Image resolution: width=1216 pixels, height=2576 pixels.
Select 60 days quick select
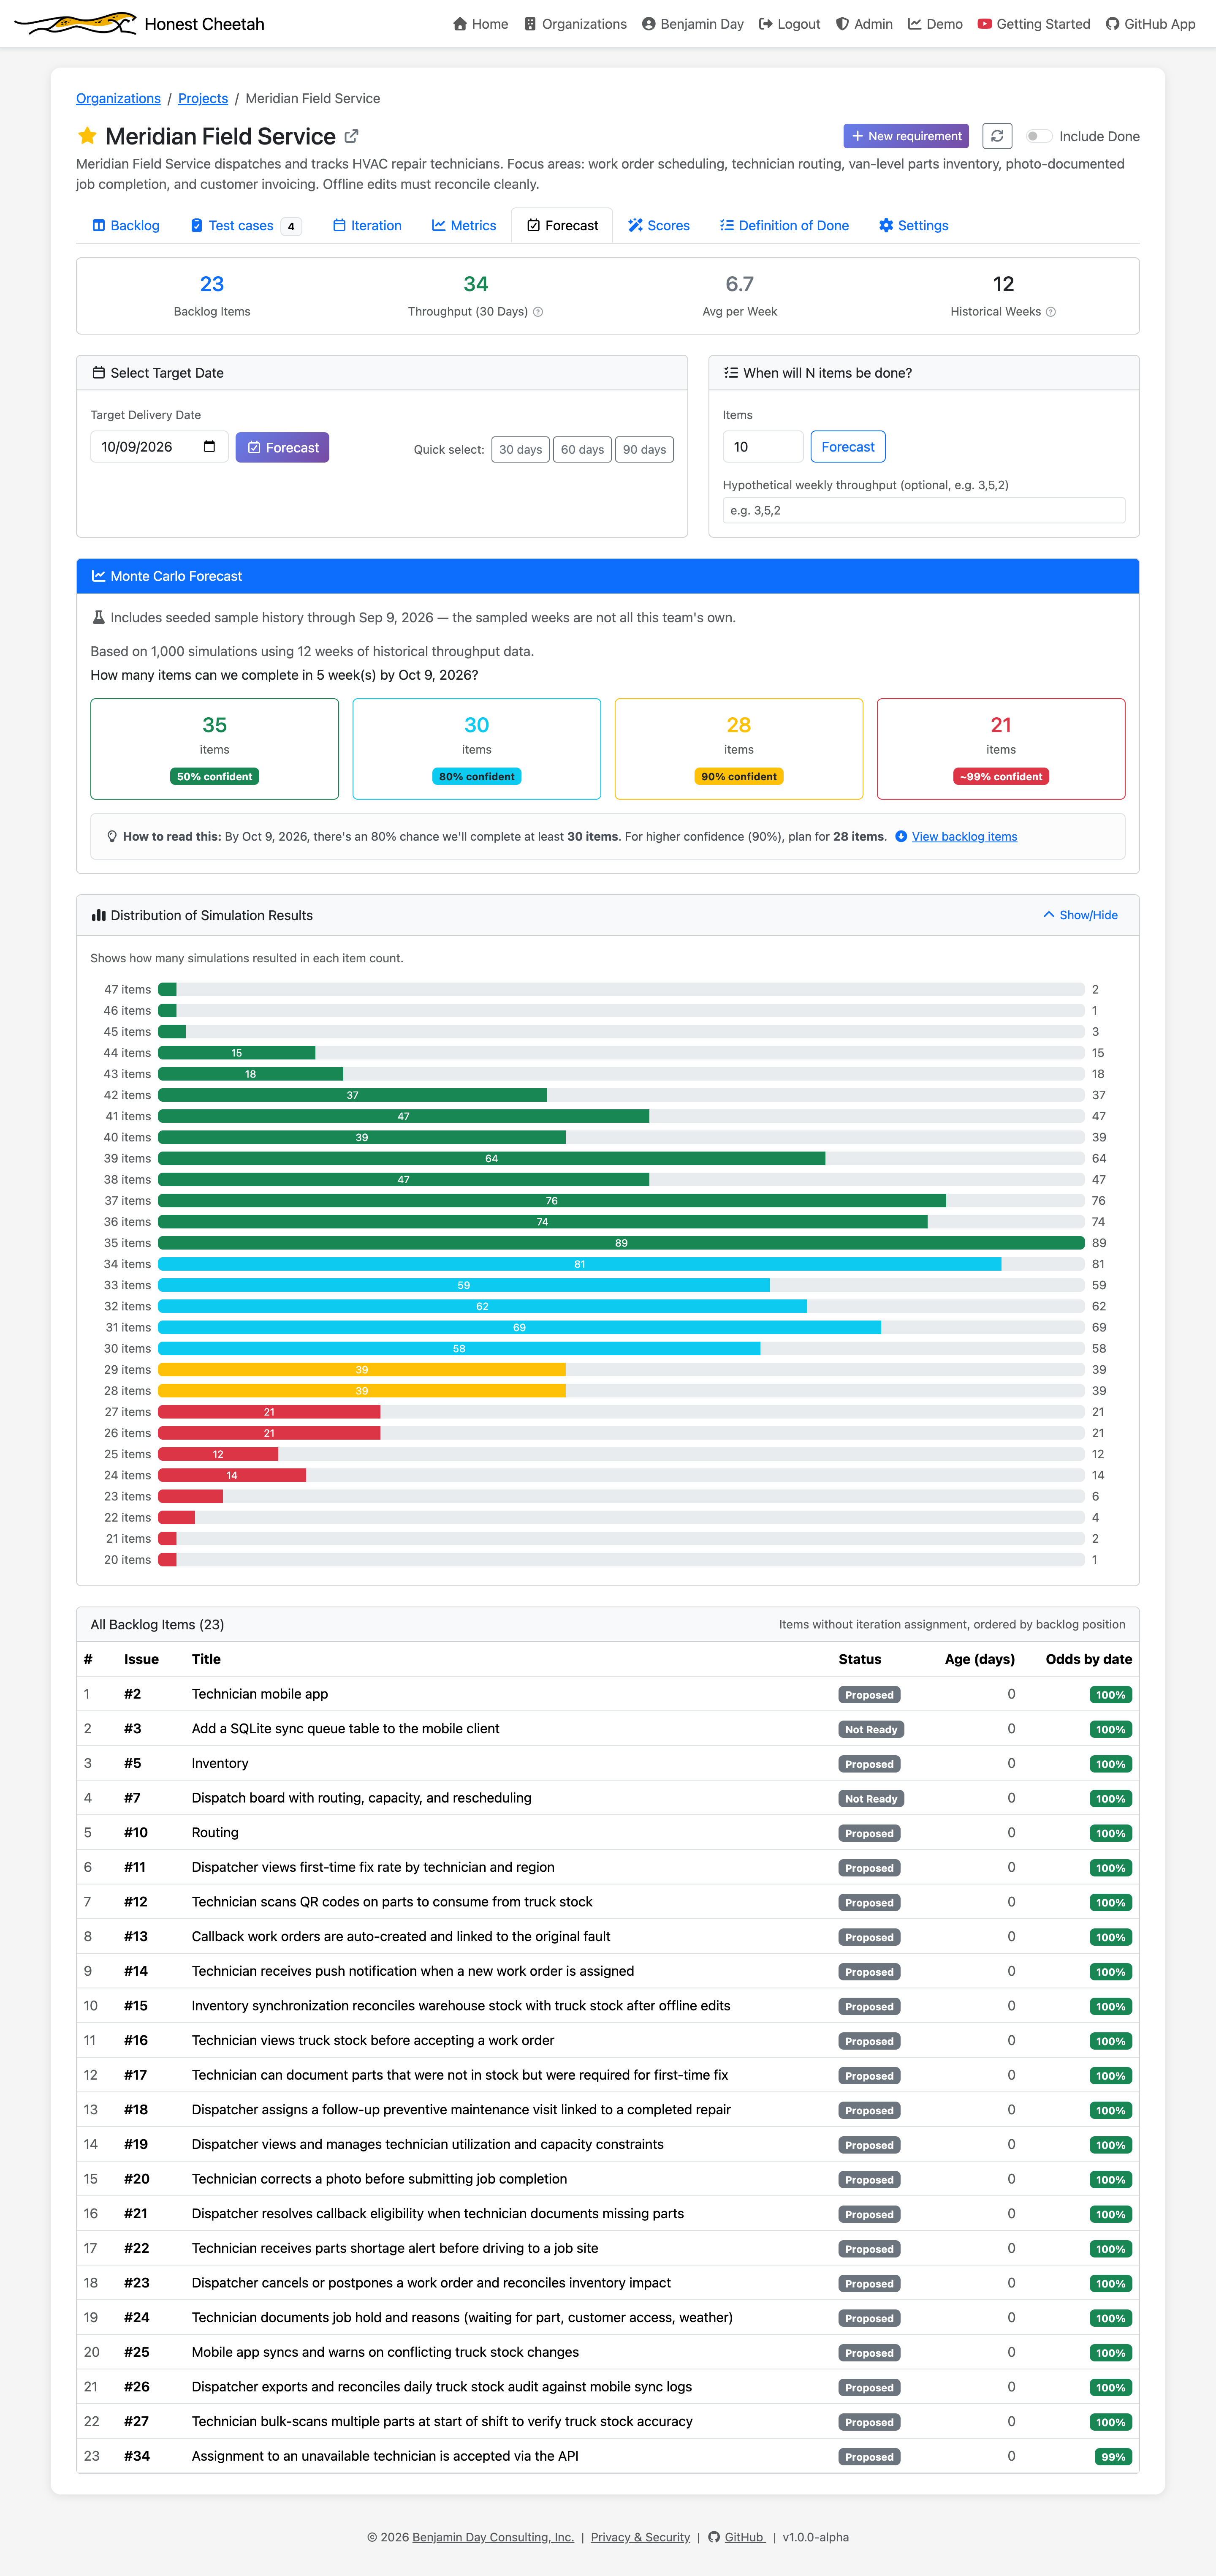coord(583,450)
